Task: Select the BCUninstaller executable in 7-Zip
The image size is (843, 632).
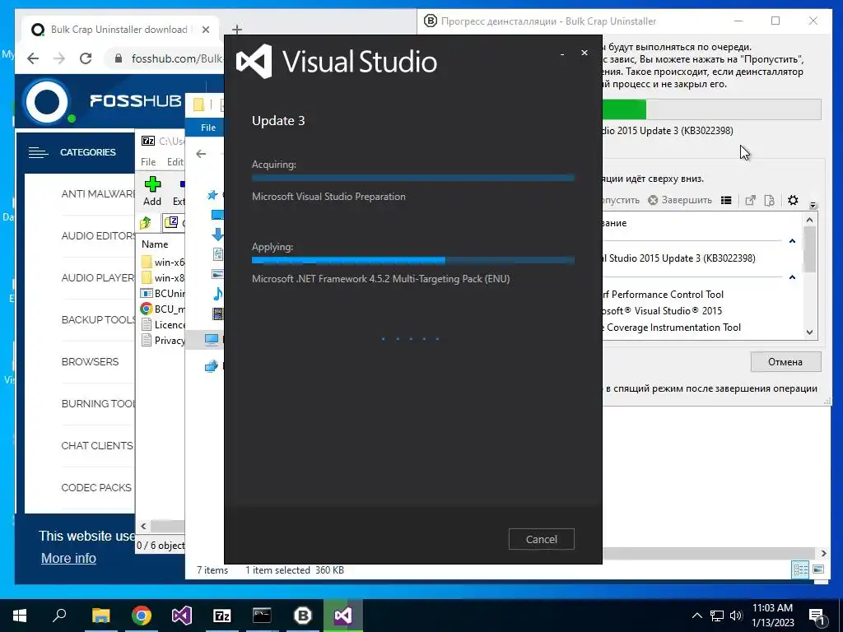Action: (x=162, y=294)
